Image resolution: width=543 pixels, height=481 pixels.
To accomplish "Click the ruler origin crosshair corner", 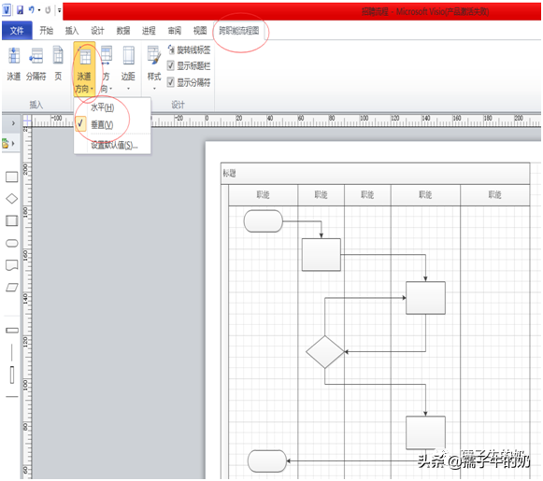I will [x=27, y=120].
